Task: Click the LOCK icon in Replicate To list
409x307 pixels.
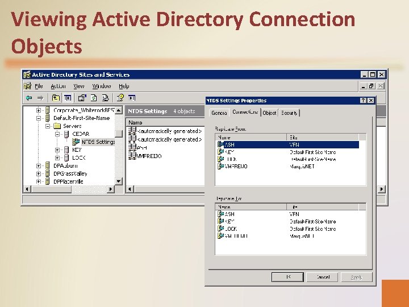Action: [220, 229]
